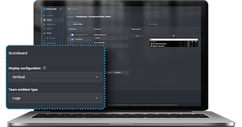Open the Team emblem type dropdown arrow on the laptop screen

click(x=126, y=46)
